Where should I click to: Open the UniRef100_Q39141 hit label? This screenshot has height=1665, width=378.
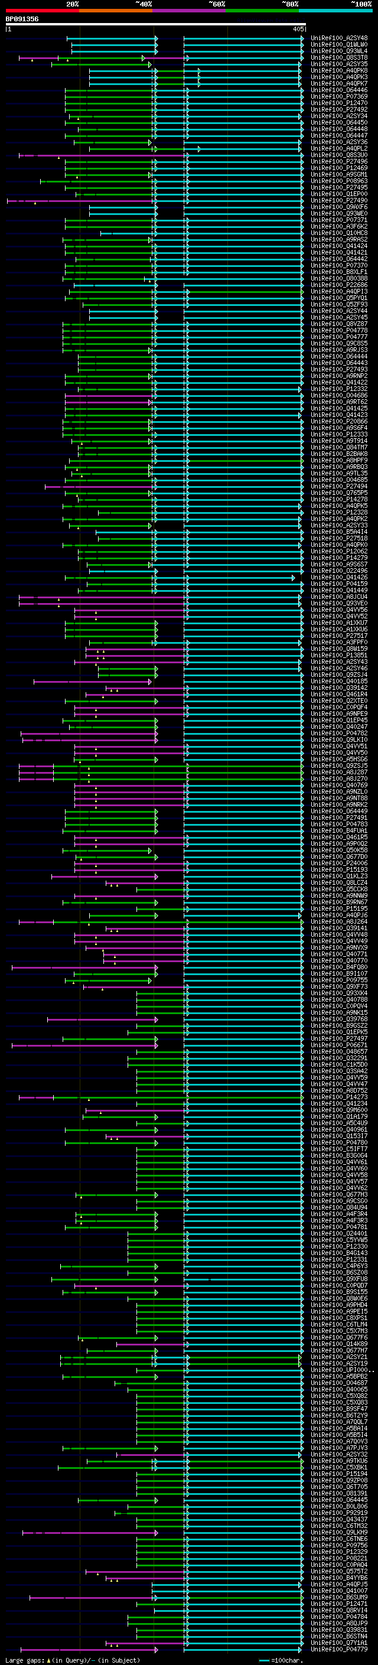click(x=339, y=928)
